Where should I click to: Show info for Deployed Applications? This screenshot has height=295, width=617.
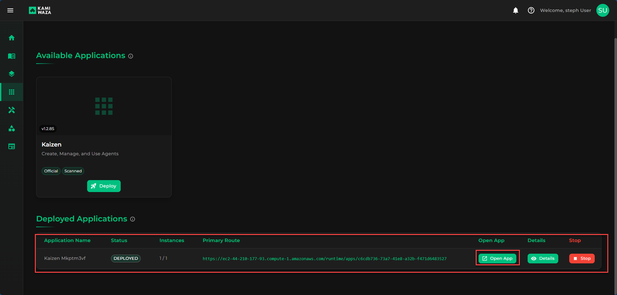pos(133,219)
